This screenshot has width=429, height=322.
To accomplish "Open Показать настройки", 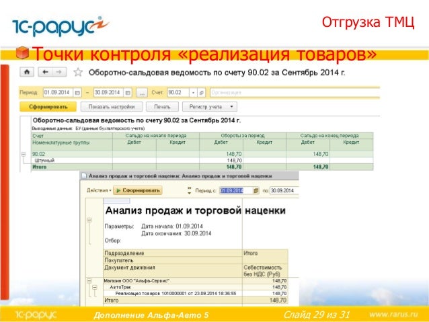I will [112, 107].
